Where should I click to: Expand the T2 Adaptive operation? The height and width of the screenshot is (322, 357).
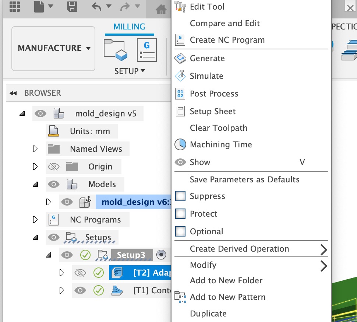[61, 273]
